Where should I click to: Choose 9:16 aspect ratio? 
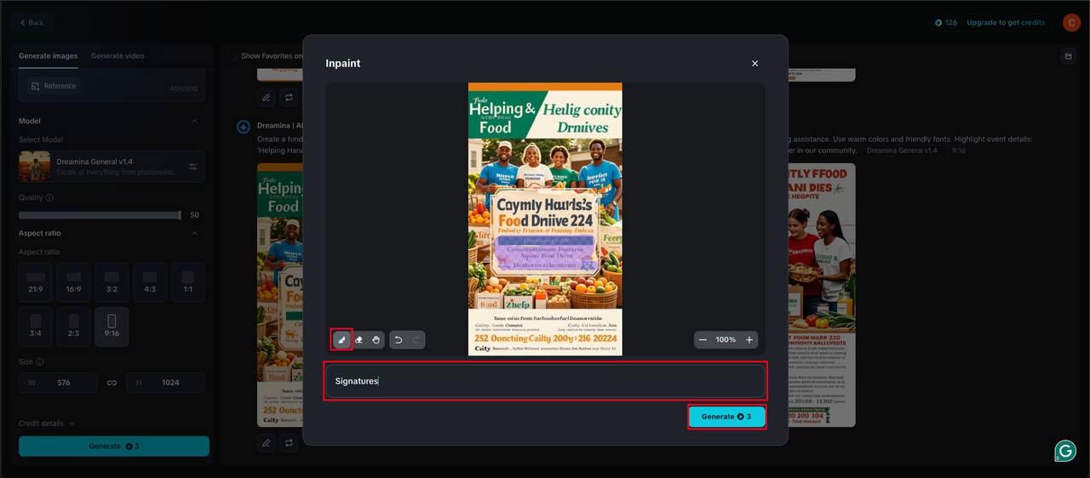[x=112, y=327]
